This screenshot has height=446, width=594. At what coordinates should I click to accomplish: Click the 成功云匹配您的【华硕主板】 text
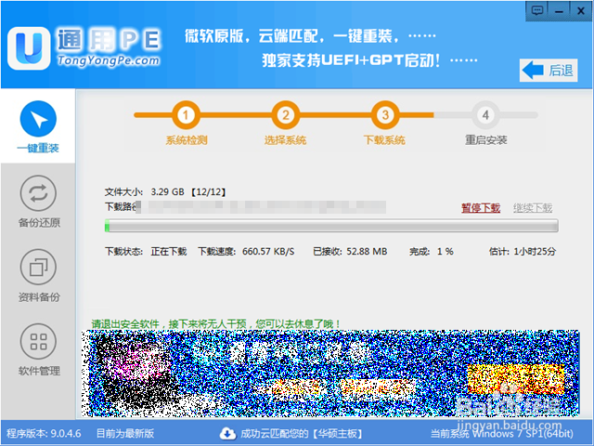click(301, 433)
